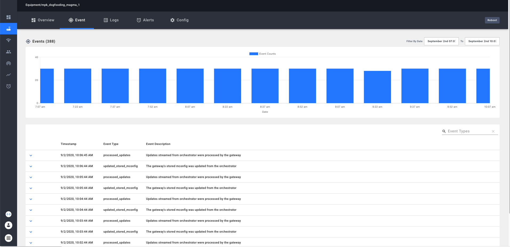Screen dimensions: 510x247
Task: Open the alarm clock sidebar icon
Action: click(9, 86)
